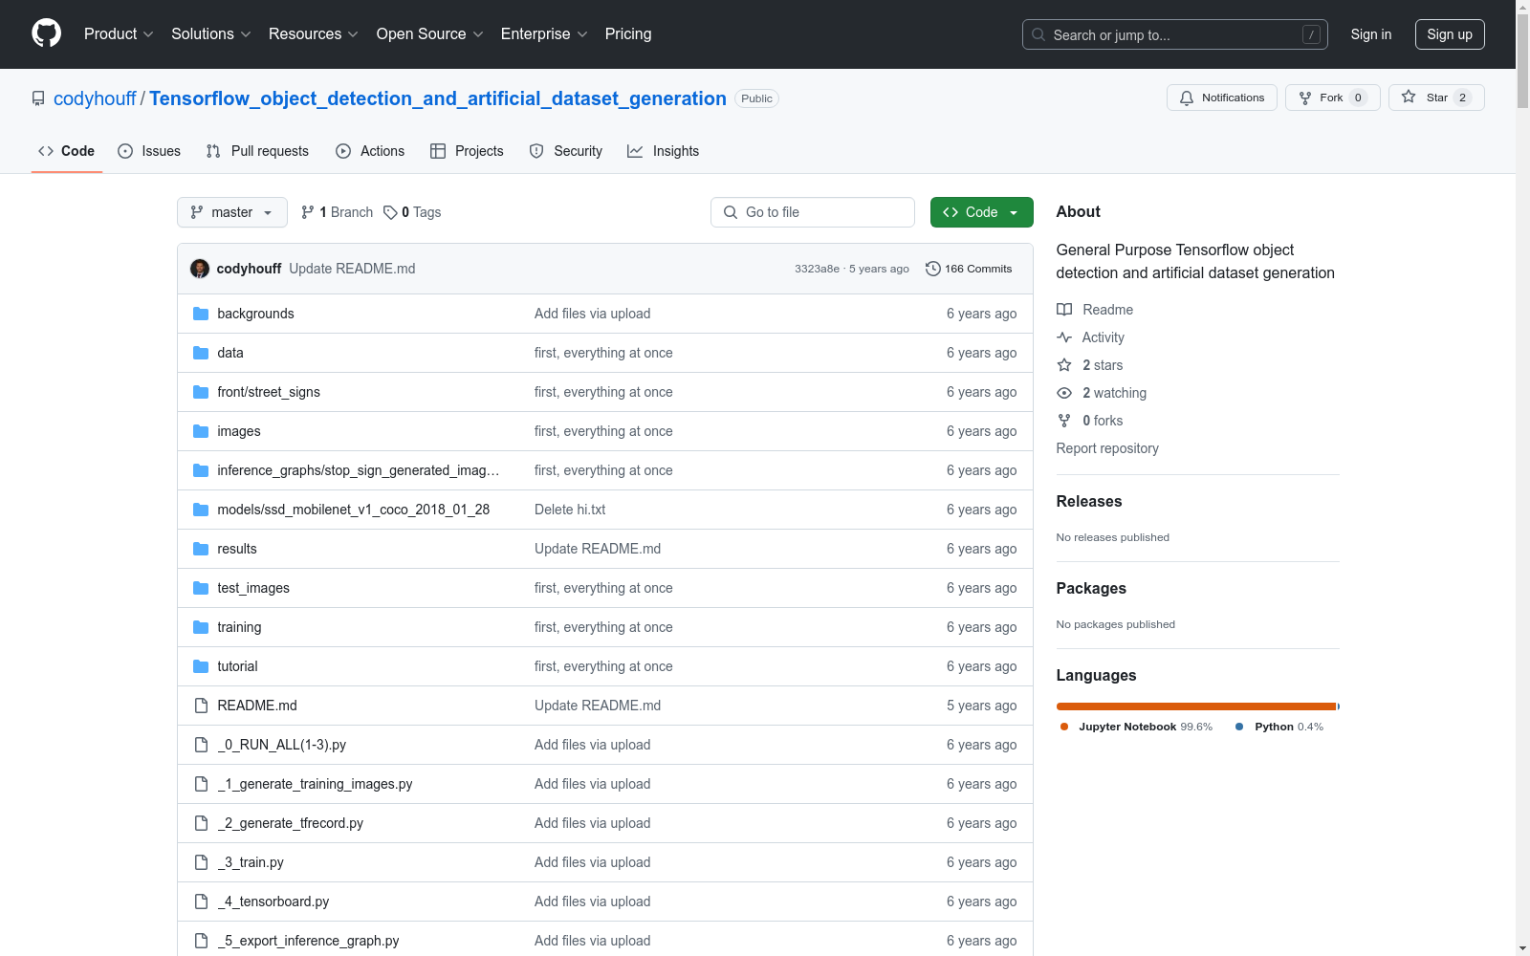1530x956 pixels.
Task: Click the backgrounds folder icon
Action: pyautogui.click(x=201, y=314)
